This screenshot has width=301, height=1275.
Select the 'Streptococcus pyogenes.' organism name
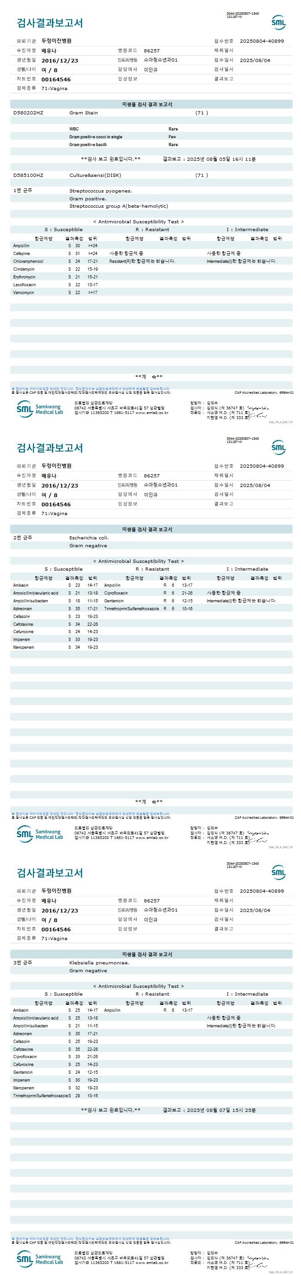pyautogui.click(x=101, y=191)
